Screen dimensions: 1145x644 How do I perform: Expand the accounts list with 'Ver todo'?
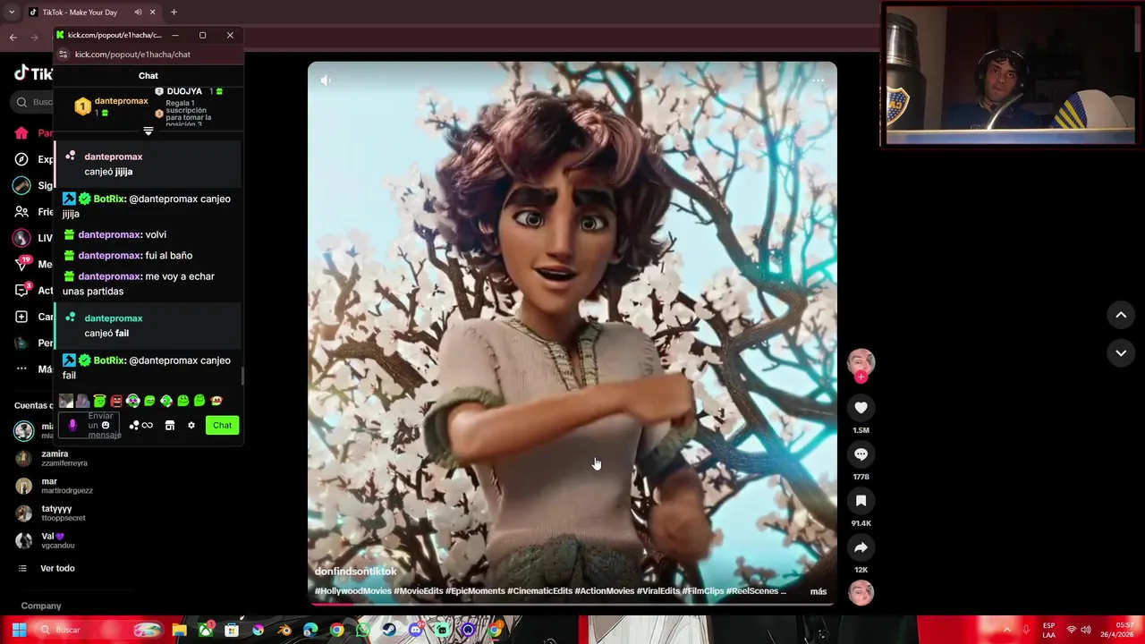[57, 568]
